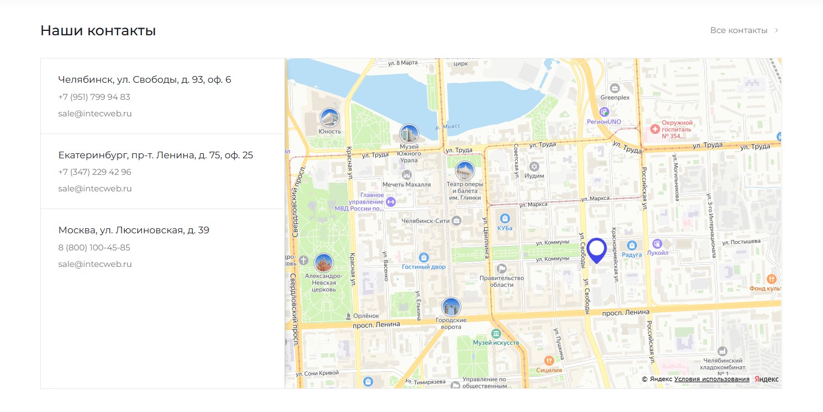Image resolution: width=823 pixels, height=412 pixels.
Task: Select the Городские ворота landmark icon
Action: pyautogui.click(x=451, y=307)
